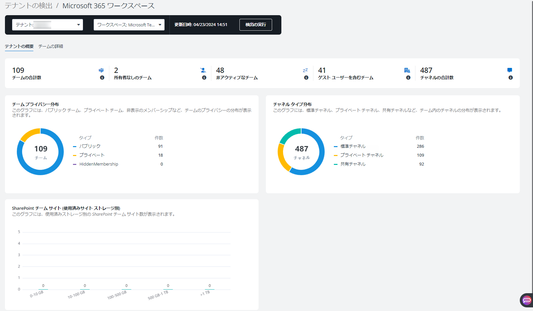Click the sleep zZ icon for 非アクティブなチーム

pyautogui.click(x=305, y=70)
